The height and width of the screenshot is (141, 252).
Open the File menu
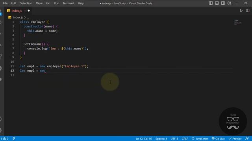pos(5,3)
